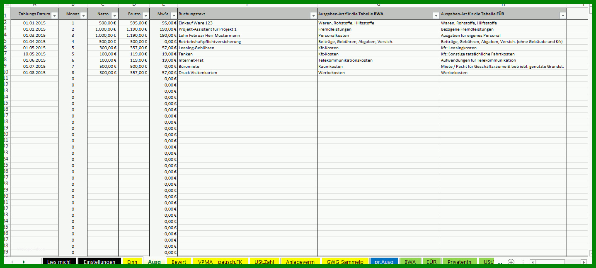Open the Netto column filter dropdown
596x268 pixels.
pos(114,15)
